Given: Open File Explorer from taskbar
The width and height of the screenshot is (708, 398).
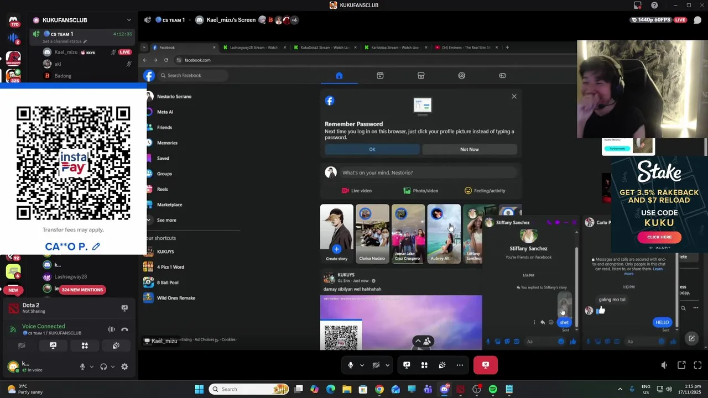Looking at the screenshot, I should tap(347, 389).
